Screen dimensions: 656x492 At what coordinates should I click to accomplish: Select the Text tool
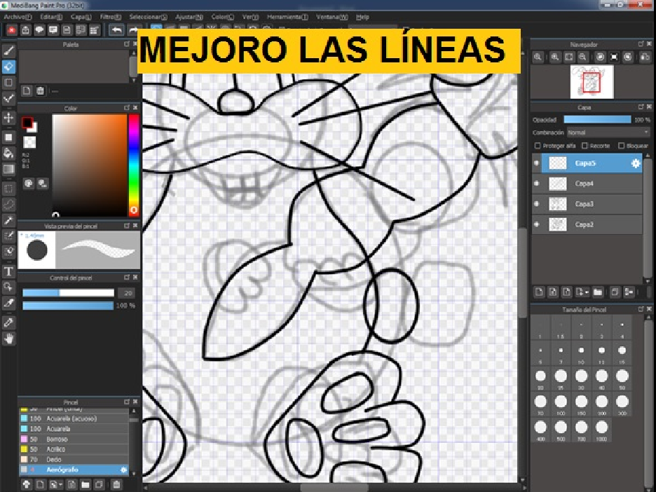[x=9, y=271]
